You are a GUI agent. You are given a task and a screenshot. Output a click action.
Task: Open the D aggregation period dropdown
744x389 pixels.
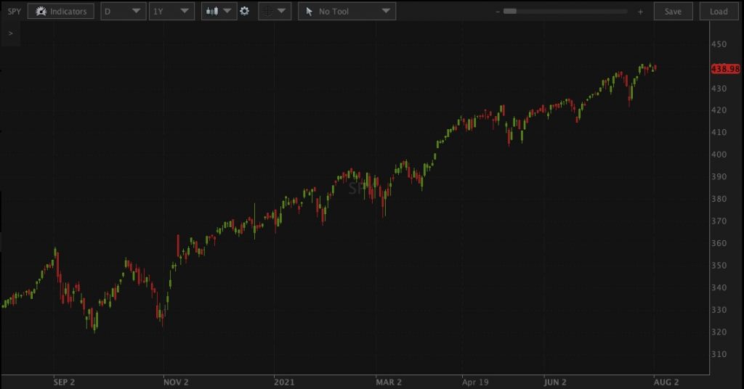[x=122, y=12]
